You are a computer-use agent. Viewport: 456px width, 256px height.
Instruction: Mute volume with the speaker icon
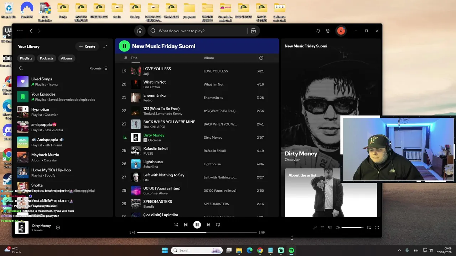point(338,228)
